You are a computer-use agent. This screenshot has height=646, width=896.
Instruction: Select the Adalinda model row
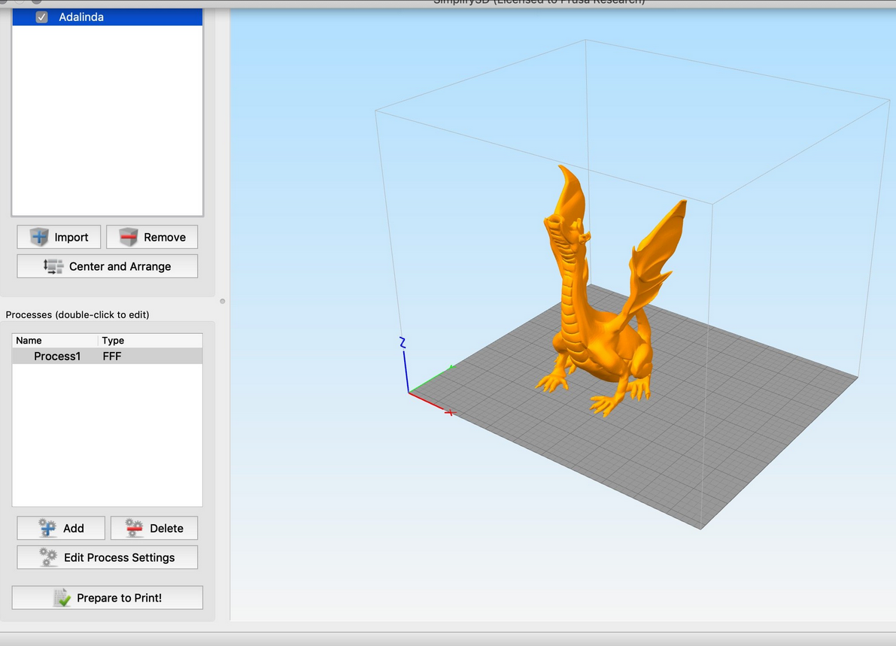[x=108, y=17]
